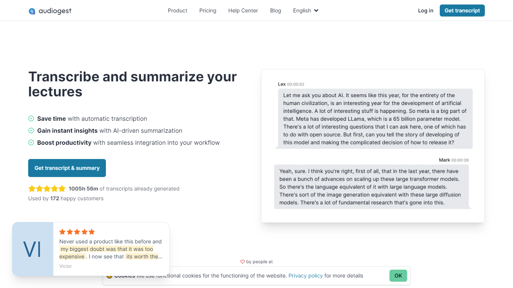Go to the Help Center
This screenshot has height=288, width=513.
point(243,10)
